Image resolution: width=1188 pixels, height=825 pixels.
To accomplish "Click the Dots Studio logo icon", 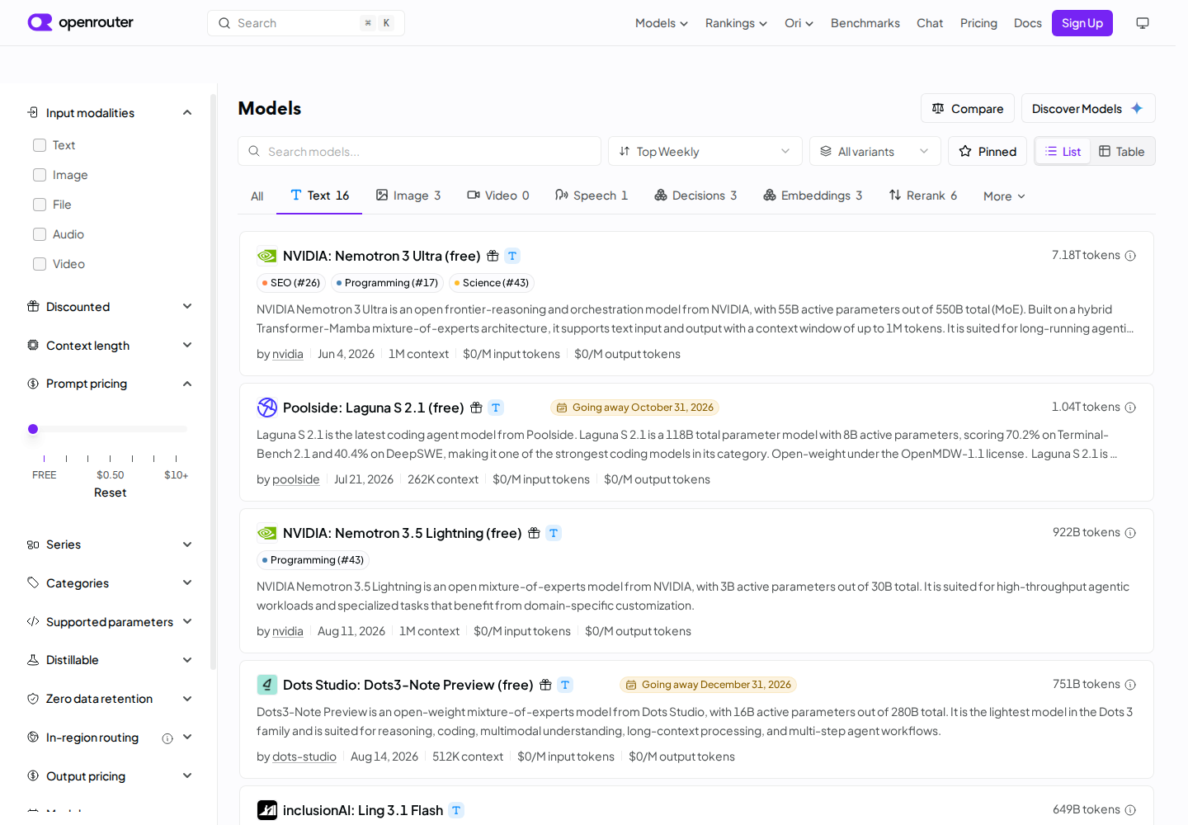I will click(x=267, y=685).
